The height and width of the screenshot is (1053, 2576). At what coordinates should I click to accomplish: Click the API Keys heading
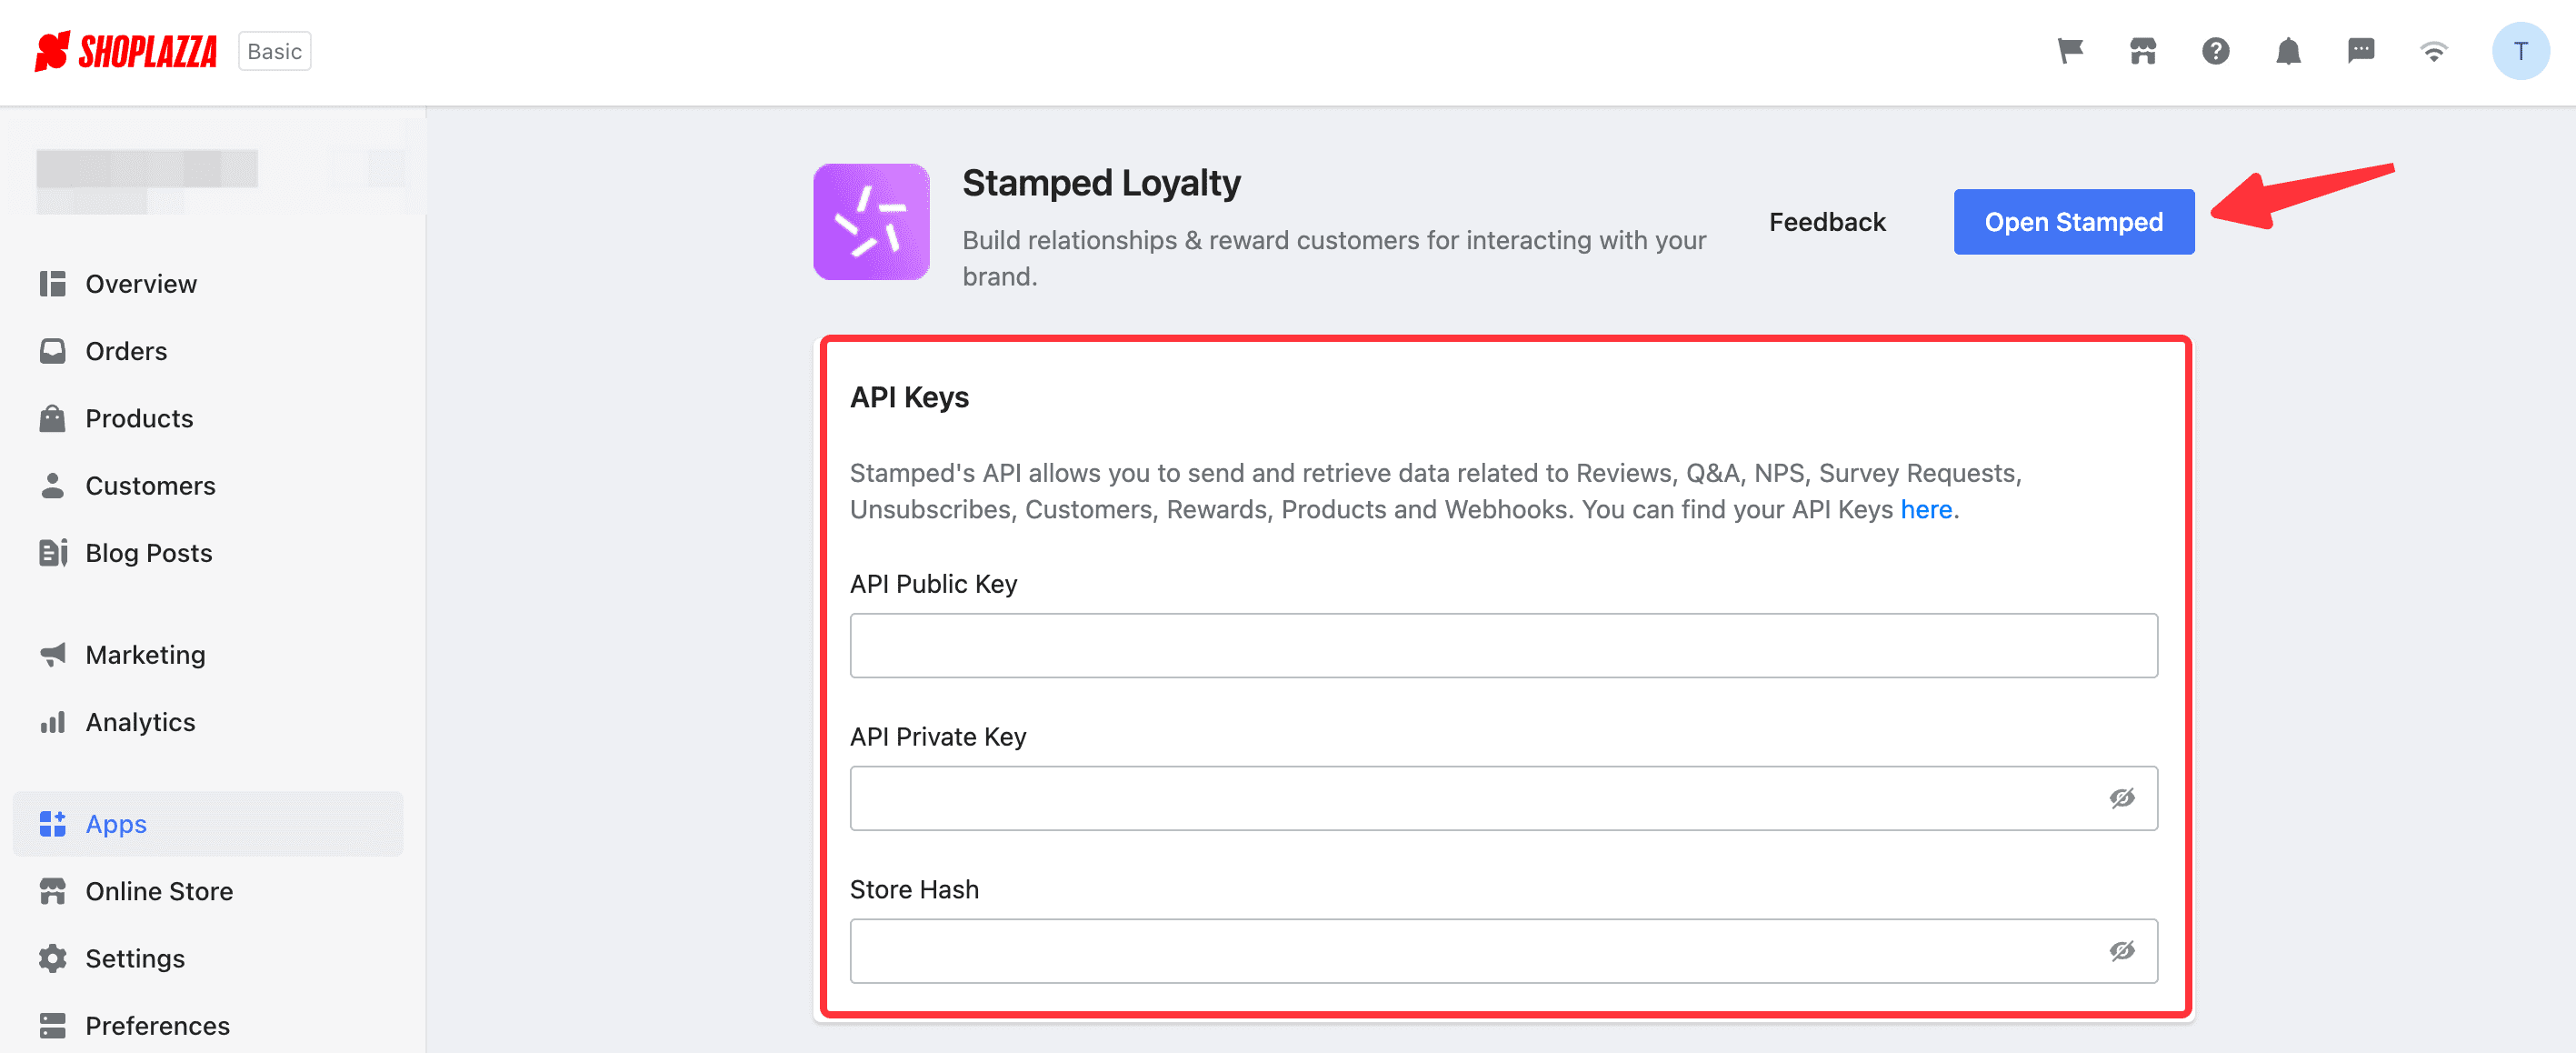coord(909,398)
